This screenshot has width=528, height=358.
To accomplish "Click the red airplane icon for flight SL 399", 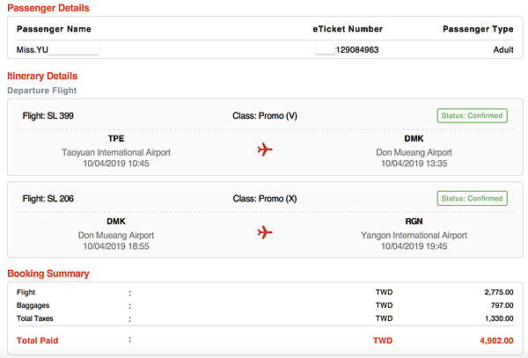I will (265, 150).
